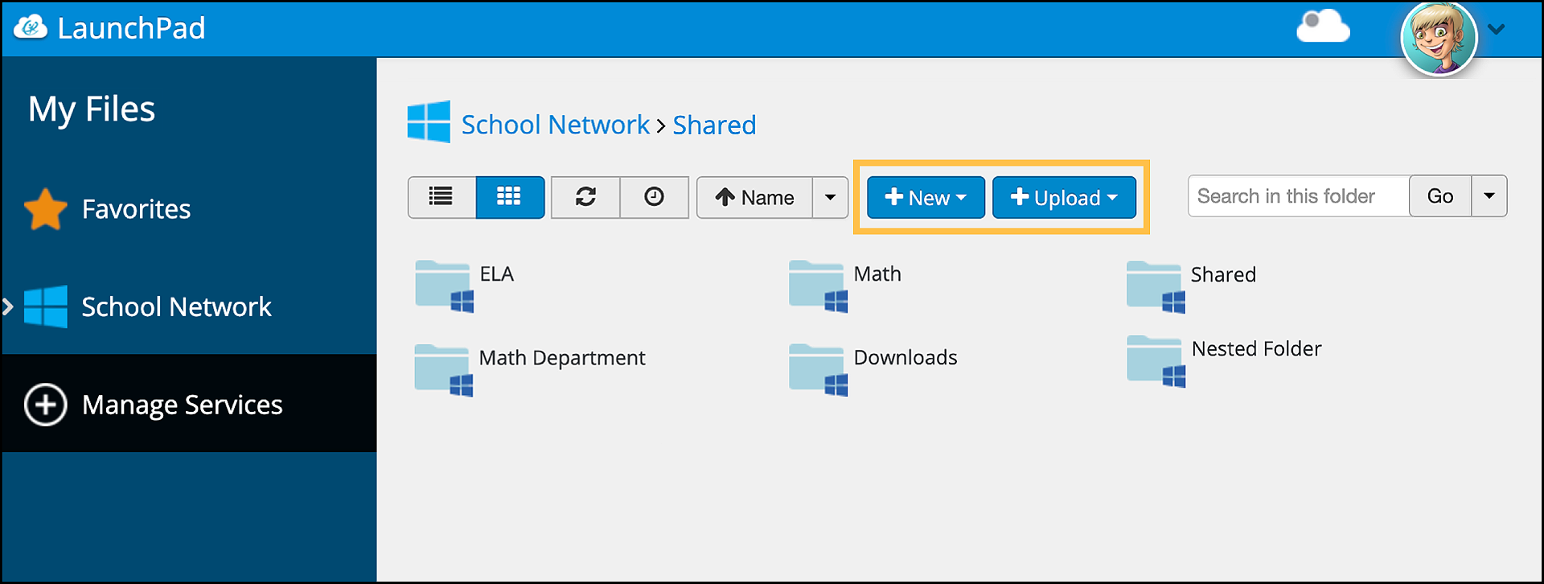Click School Network breadcrumb link
Image resolution: width=1544 pixels, height=584 pixels.
click(555, 125)
